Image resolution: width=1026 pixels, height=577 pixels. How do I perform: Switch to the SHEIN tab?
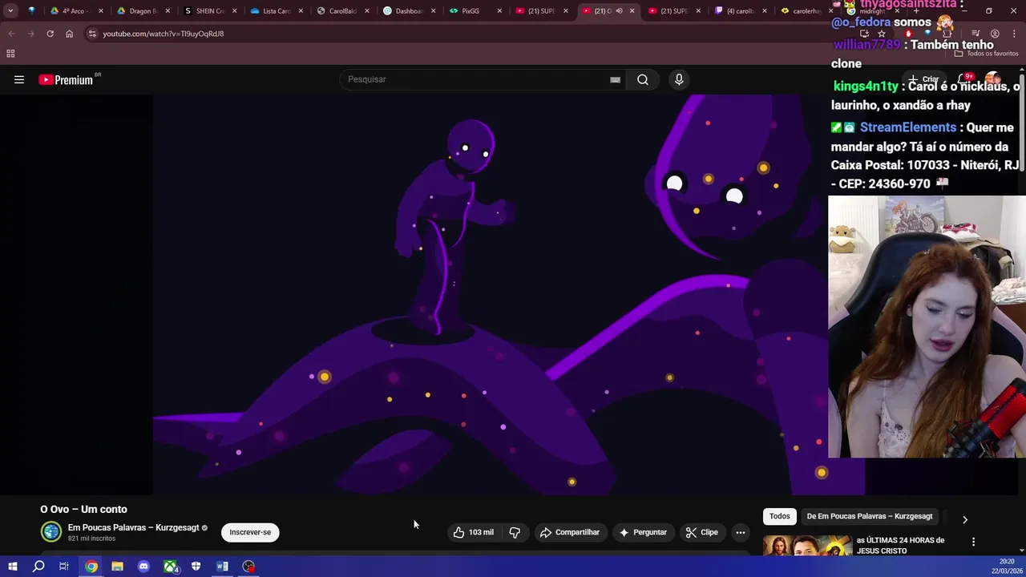point(210,11)
